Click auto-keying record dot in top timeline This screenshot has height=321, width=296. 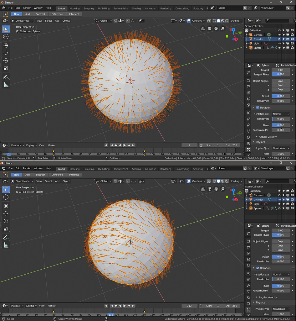(106, 145)
